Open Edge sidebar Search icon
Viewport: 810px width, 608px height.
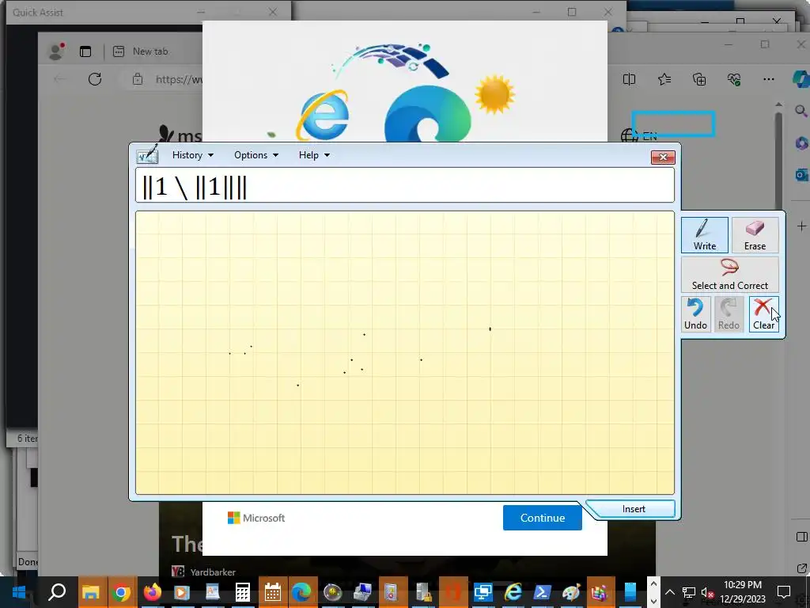tap(801, 111)
